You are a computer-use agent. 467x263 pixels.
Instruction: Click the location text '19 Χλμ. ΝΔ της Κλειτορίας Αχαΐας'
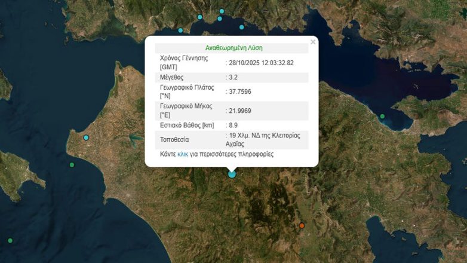(x=263, y=139)
